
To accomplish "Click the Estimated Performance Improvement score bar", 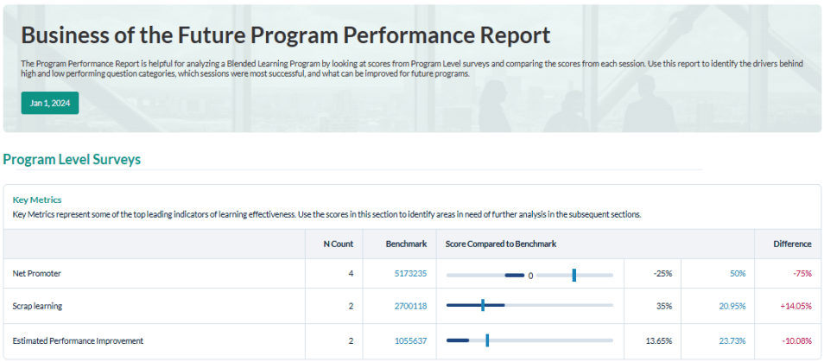I will [529, 340].
